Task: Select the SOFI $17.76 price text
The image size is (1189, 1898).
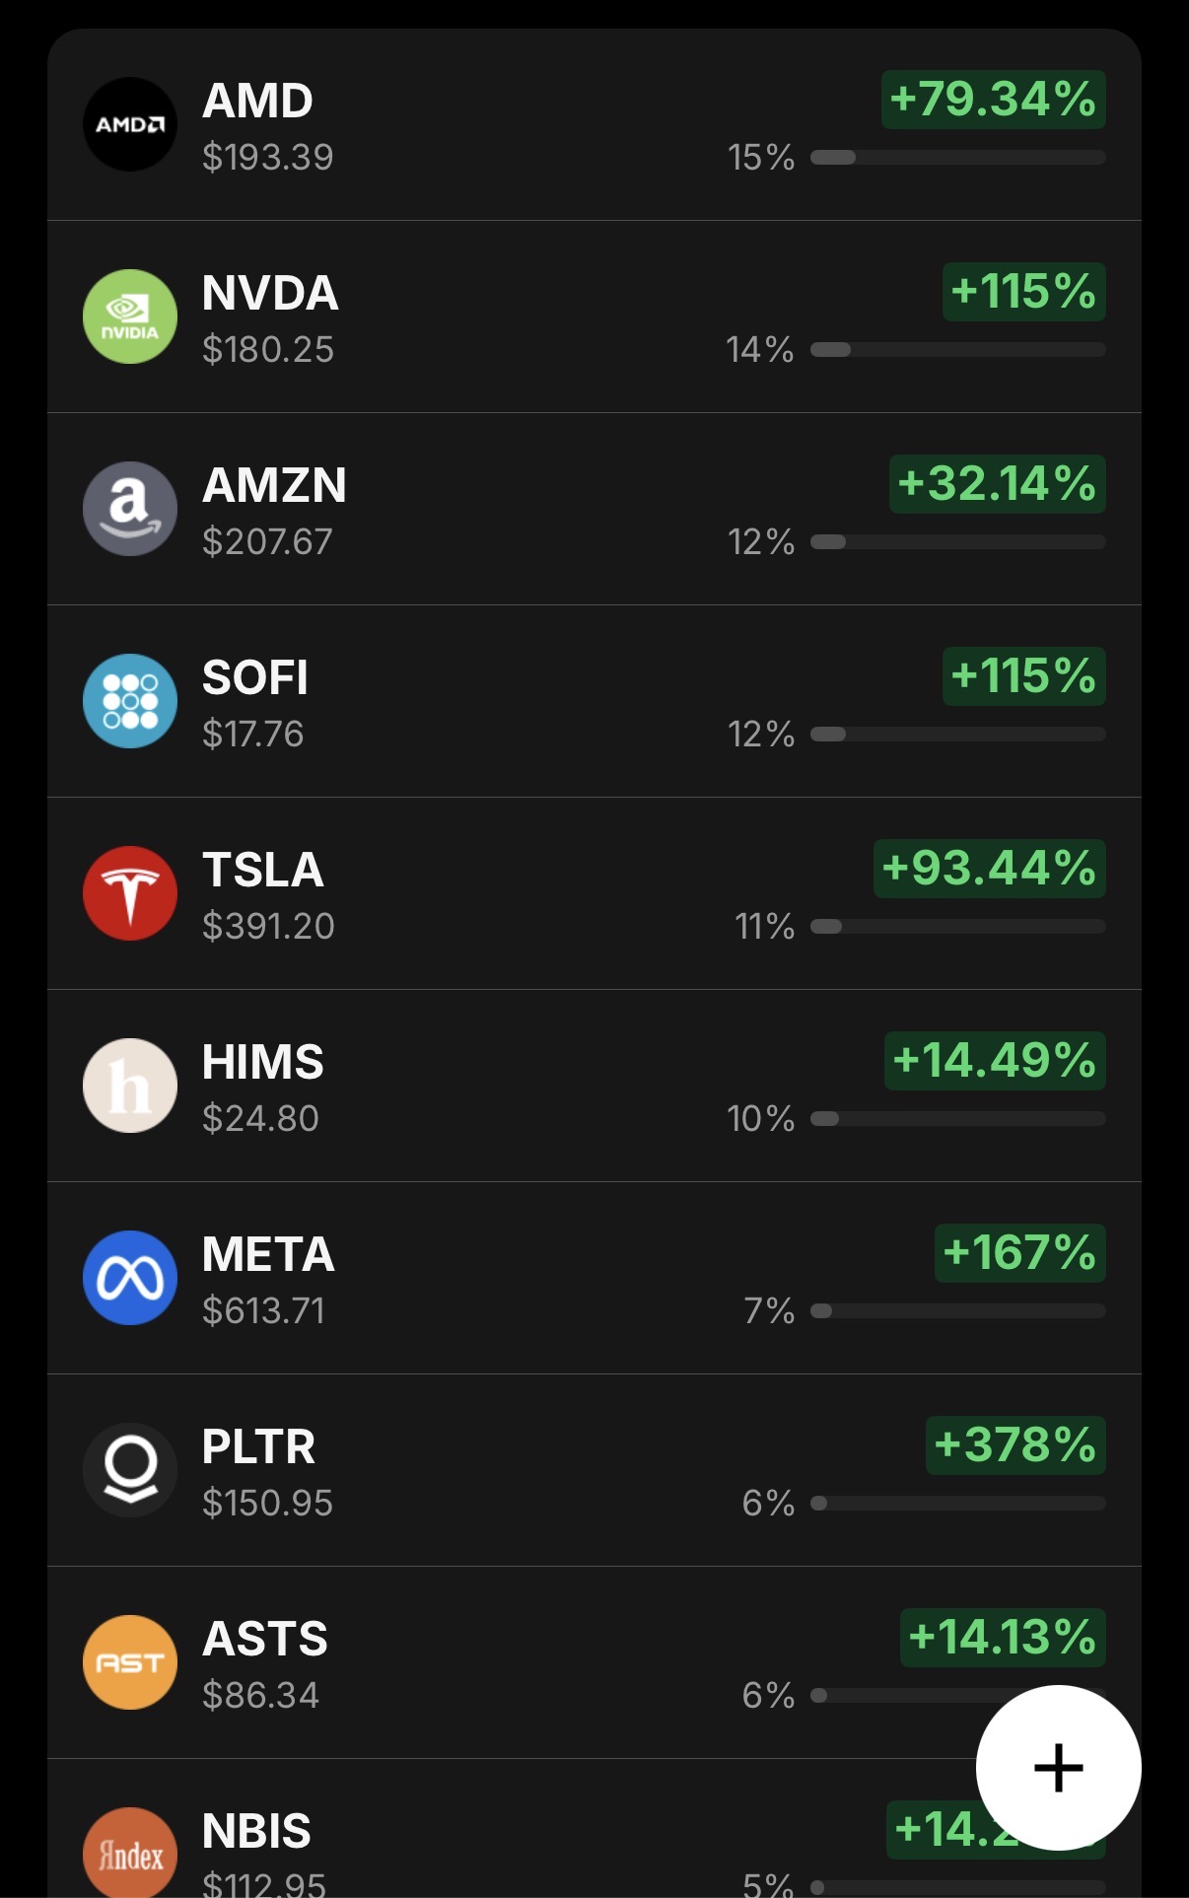Action: tap(253, 735)
